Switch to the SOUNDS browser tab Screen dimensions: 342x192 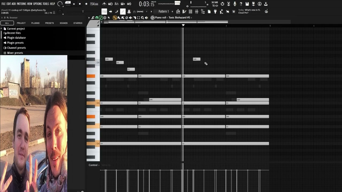[64, 23]
